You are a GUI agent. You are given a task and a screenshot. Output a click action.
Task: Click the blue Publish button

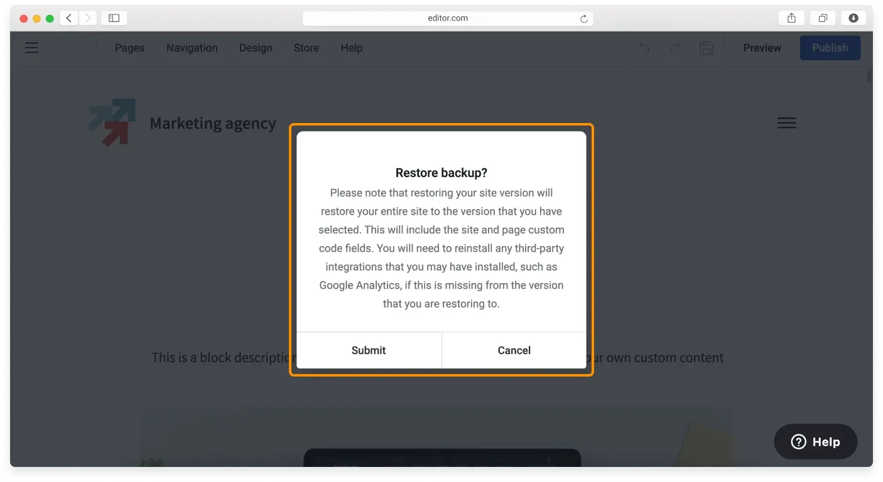[x=830, y=48]
